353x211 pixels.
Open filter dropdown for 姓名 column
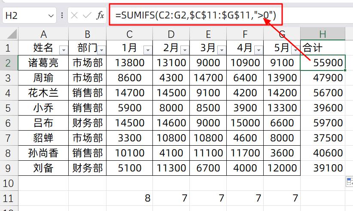pyautogui.click(x=64, y=50)
